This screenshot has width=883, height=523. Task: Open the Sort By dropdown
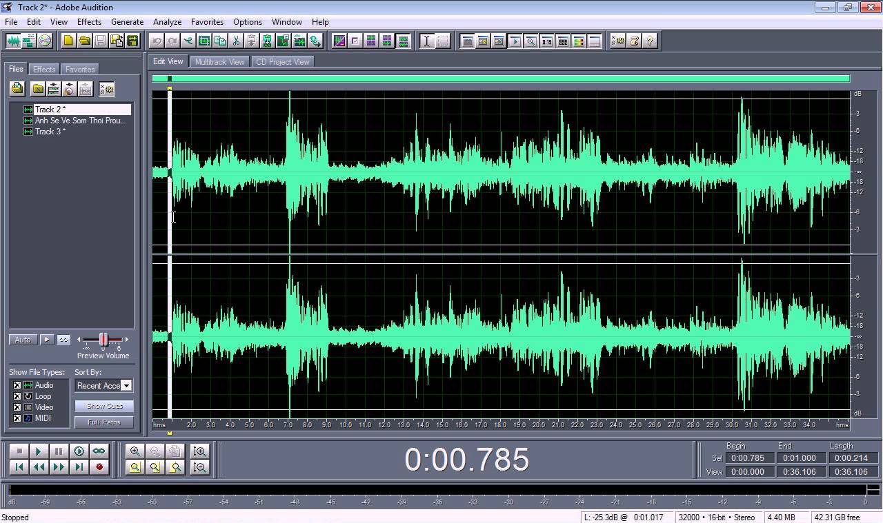(x=126, y=386)
